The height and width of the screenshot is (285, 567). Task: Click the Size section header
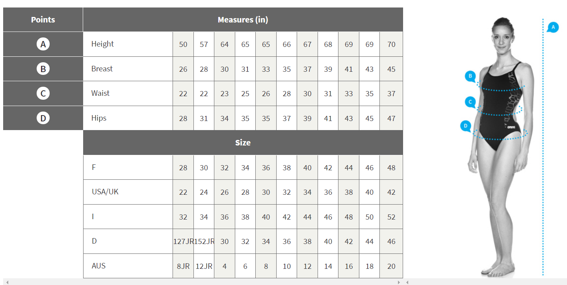(x=243, y=143)
